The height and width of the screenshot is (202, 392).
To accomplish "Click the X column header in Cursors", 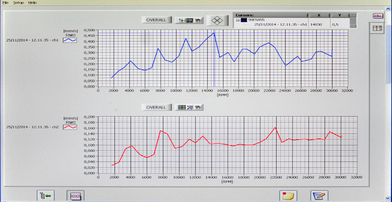I will click(x=319, y=15).
